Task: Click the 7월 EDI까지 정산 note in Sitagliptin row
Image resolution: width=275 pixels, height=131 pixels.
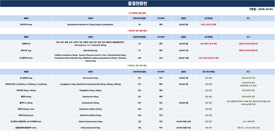Action: pos(248,90)
